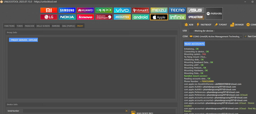Click the 'Reading accounts data' log line
This screenshot has width=256, height=114.
pyautogui.click(x=197, y=79)
